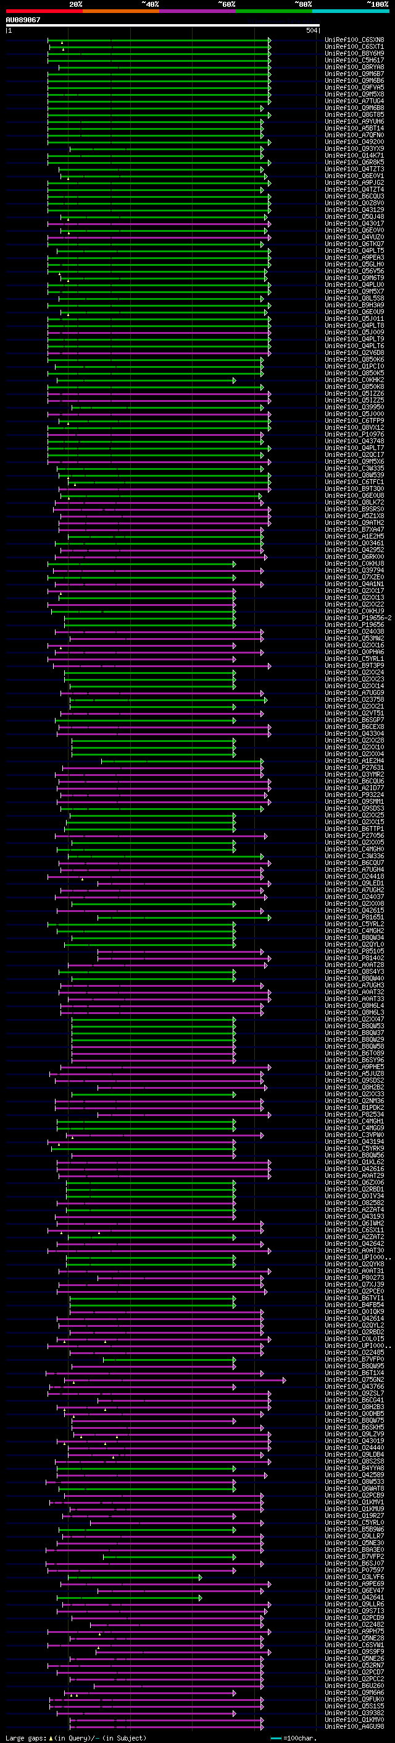Select hit label UniRef100_B6CQU6
The height and width of the screenshot is (1743, 395).
[x=354, y=782]
